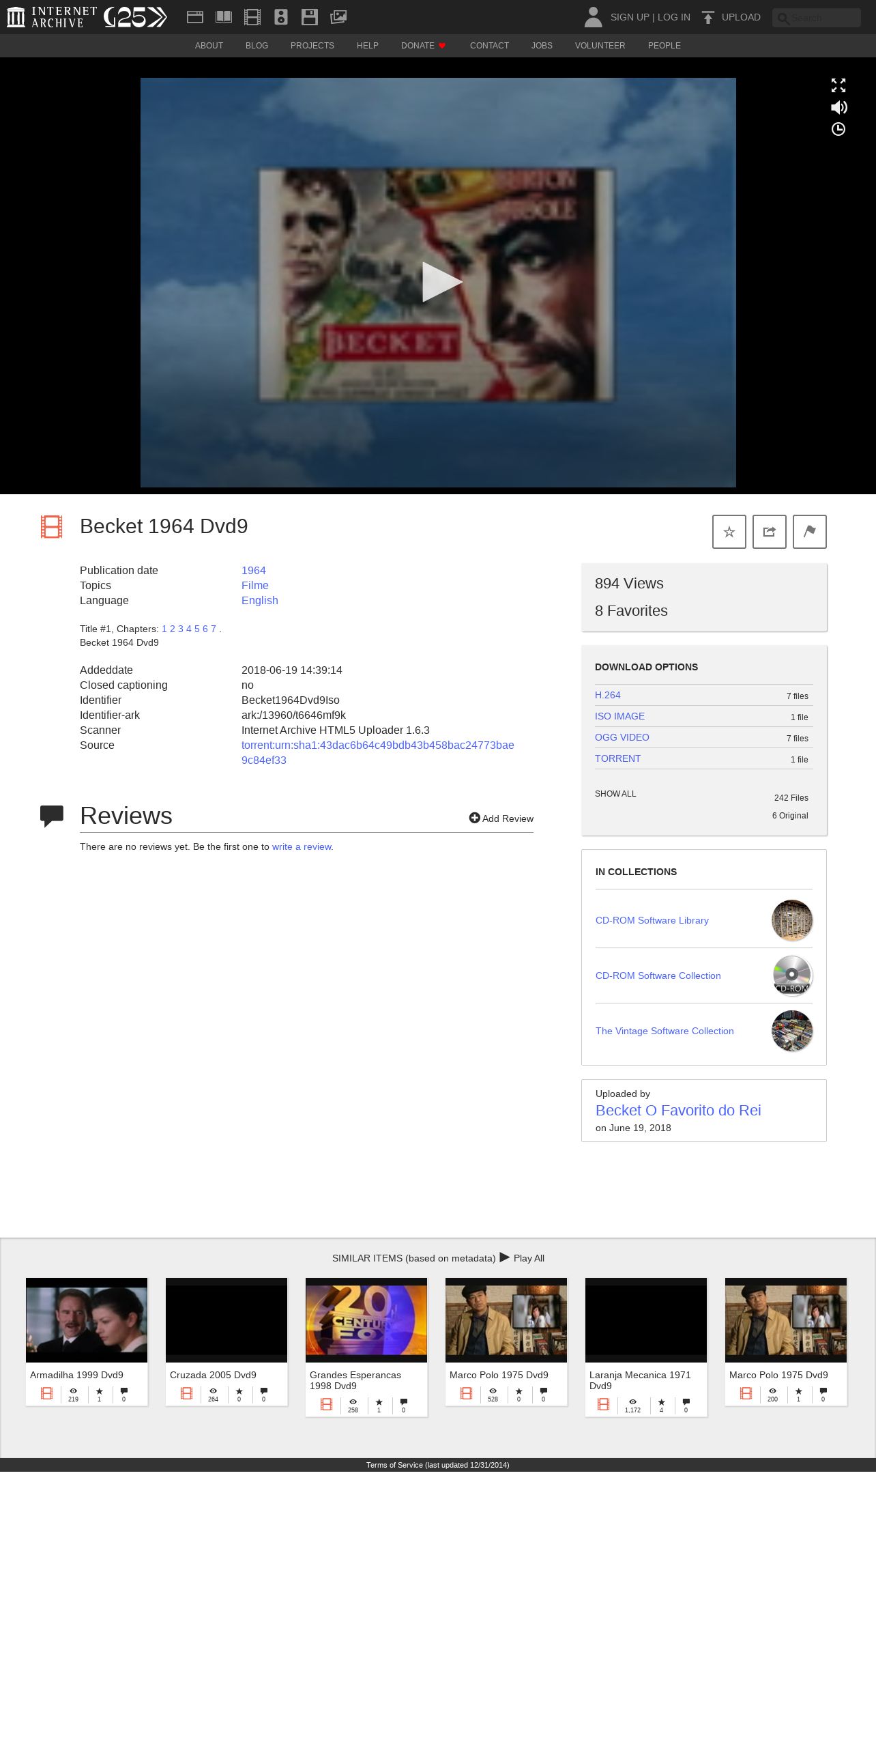The image size is (876, 1753).
Task: Open the CD-ROM Software Library link
Action: click(x=652, y=920)
